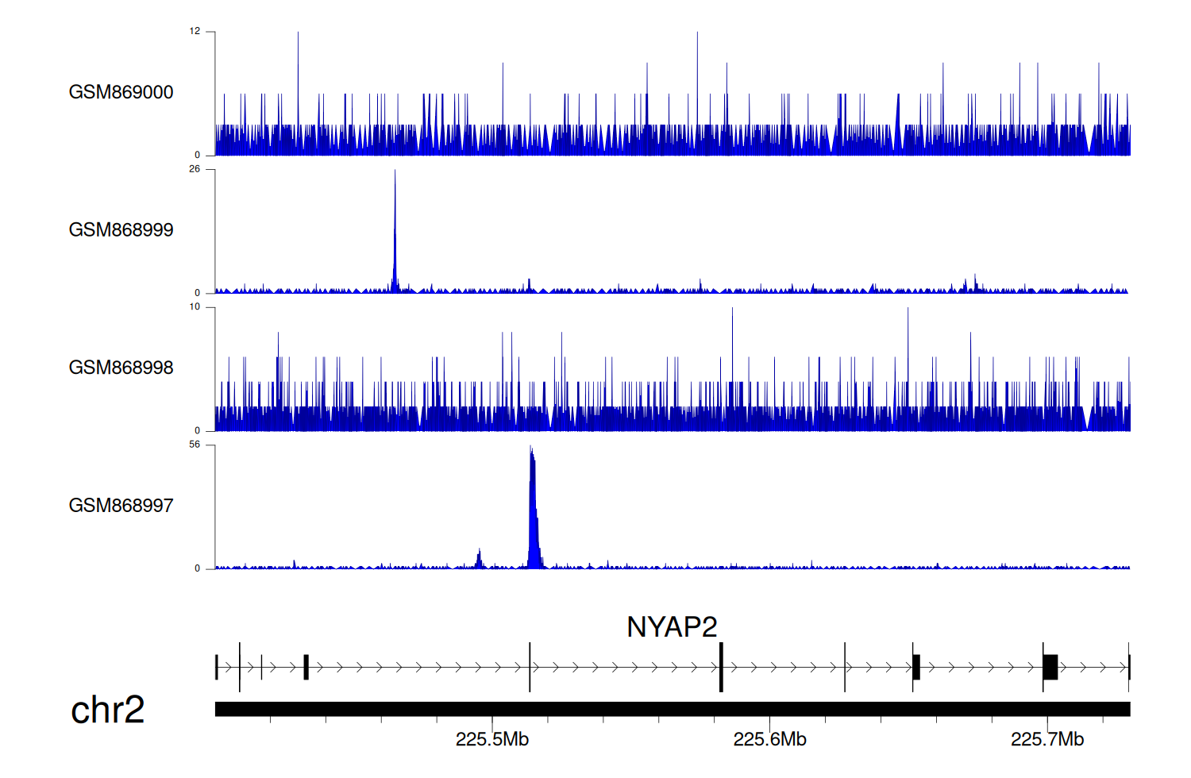Select the y-axis maximum value 56
Image resolution: width=1191 pixels, height=778 pixels.
195,445
